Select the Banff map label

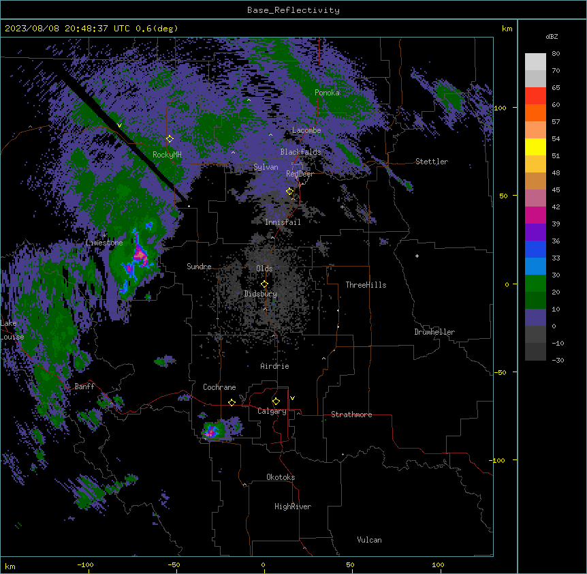84,387
